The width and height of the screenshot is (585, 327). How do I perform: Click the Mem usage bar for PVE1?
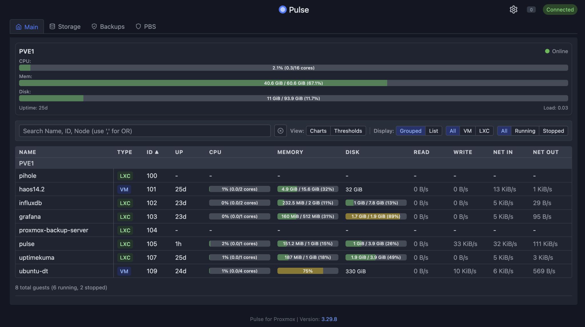pos(293,83)
